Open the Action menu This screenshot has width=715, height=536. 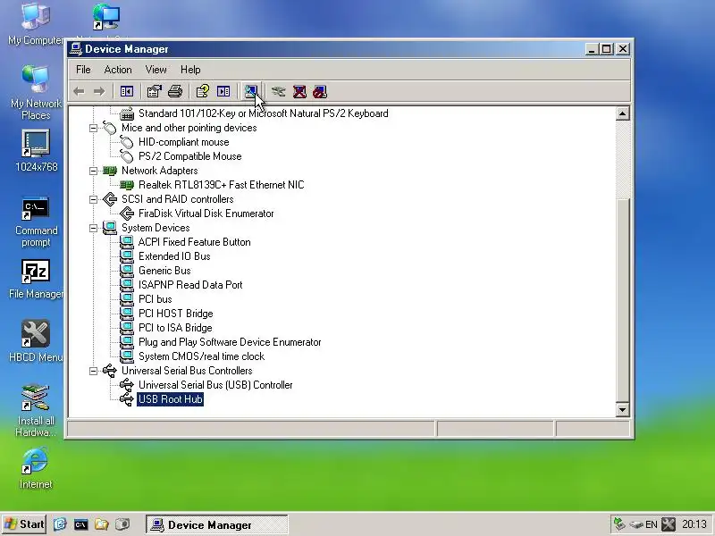click(118, 70)
